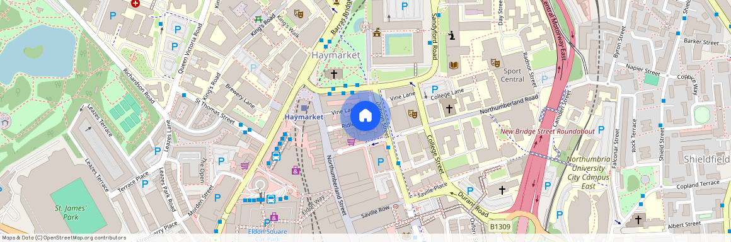Open the information point icon near Sandyford Road

coord(451,36)
